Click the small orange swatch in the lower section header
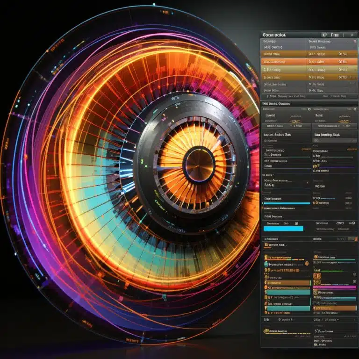This screenshot has height=359, width=359. pos(357,239)
